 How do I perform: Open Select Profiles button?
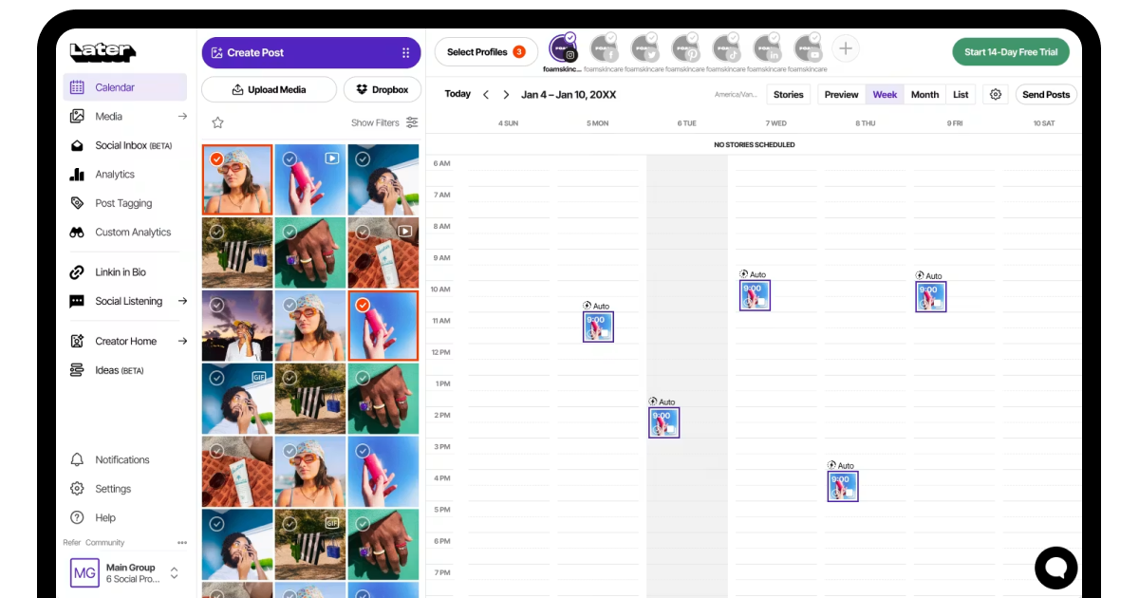[x=486, y=52]
